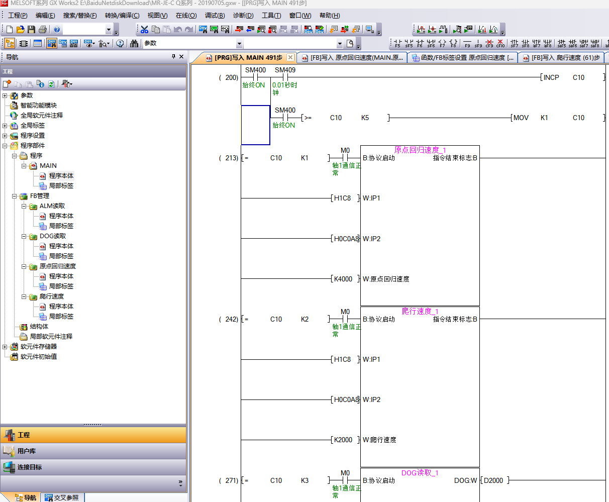Open the 连接目标 panel button

point(30,467)
